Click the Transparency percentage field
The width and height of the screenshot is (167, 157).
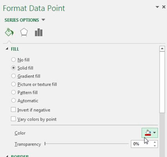click(x=142, y=144)
